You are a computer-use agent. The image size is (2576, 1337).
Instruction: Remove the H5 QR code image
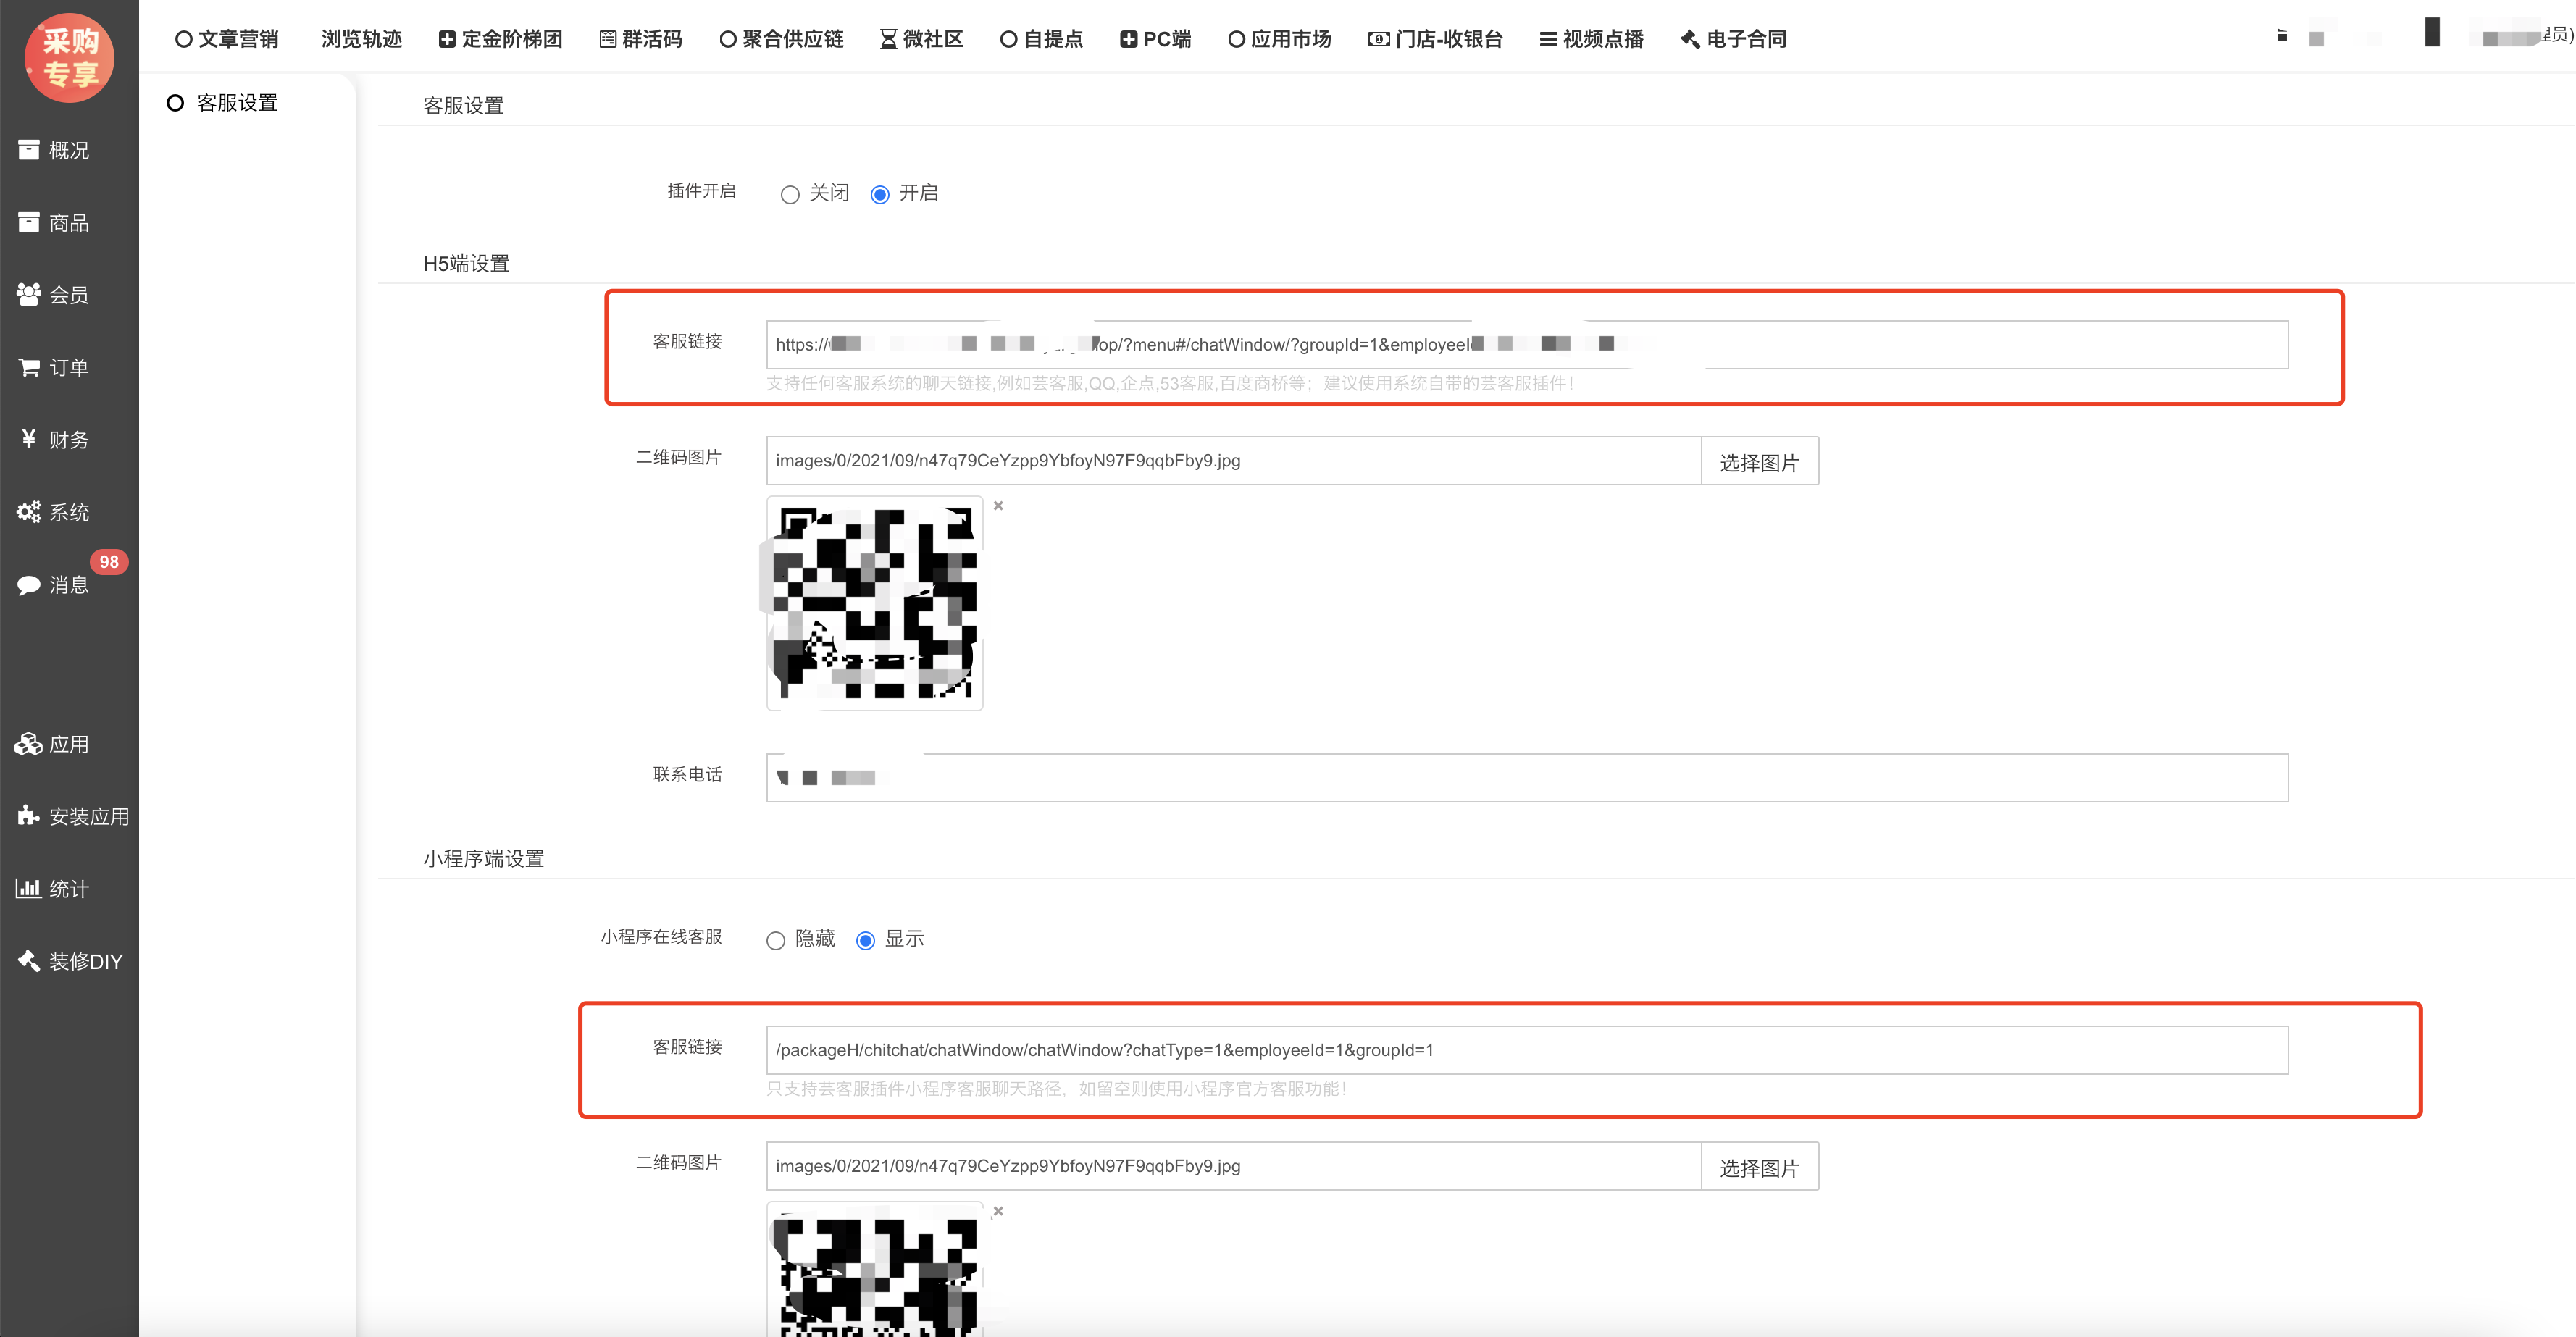tap(998, 506)
